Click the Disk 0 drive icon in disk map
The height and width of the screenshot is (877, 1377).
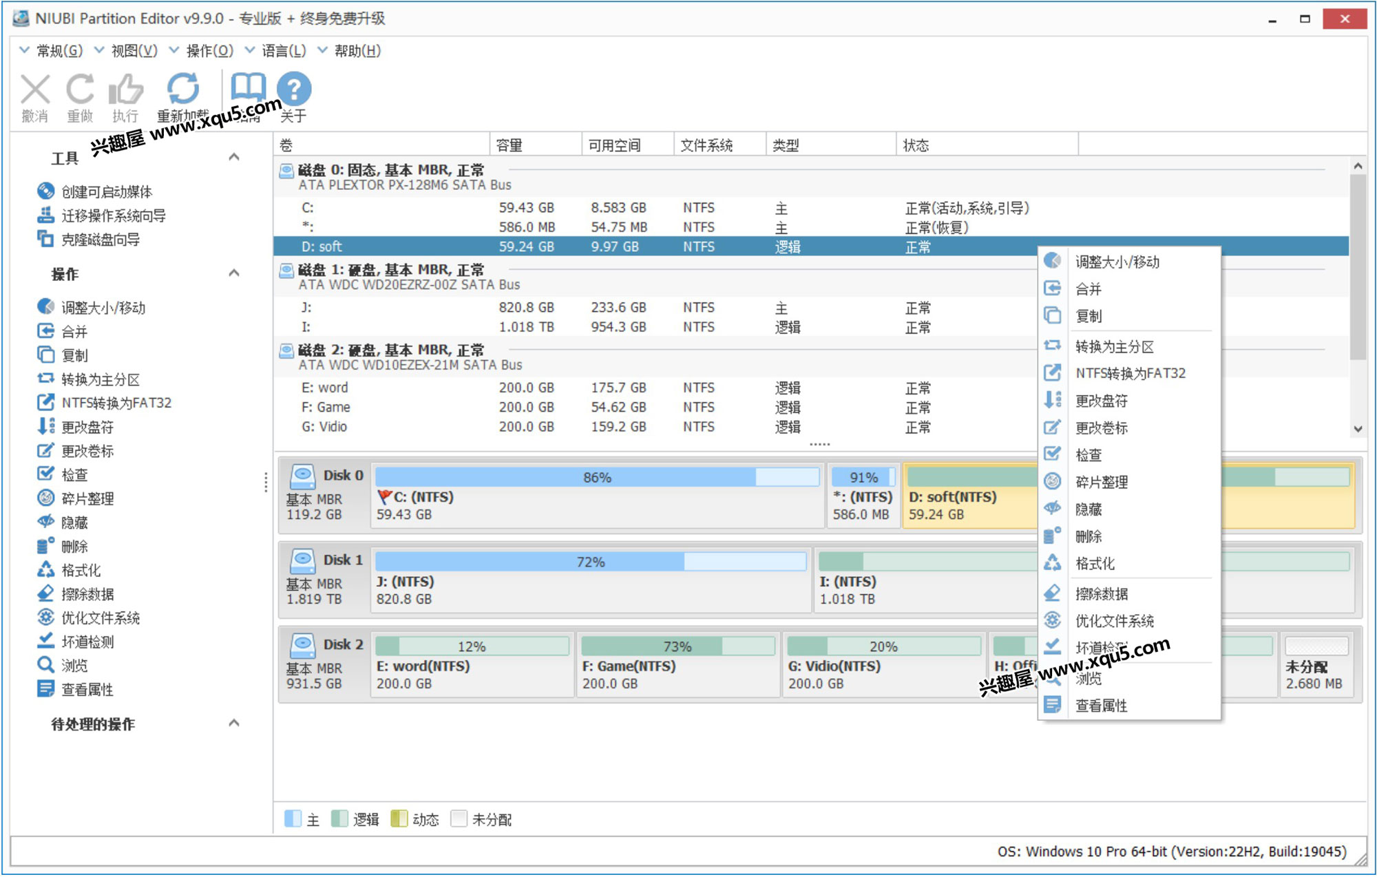(x=302, y=476)
